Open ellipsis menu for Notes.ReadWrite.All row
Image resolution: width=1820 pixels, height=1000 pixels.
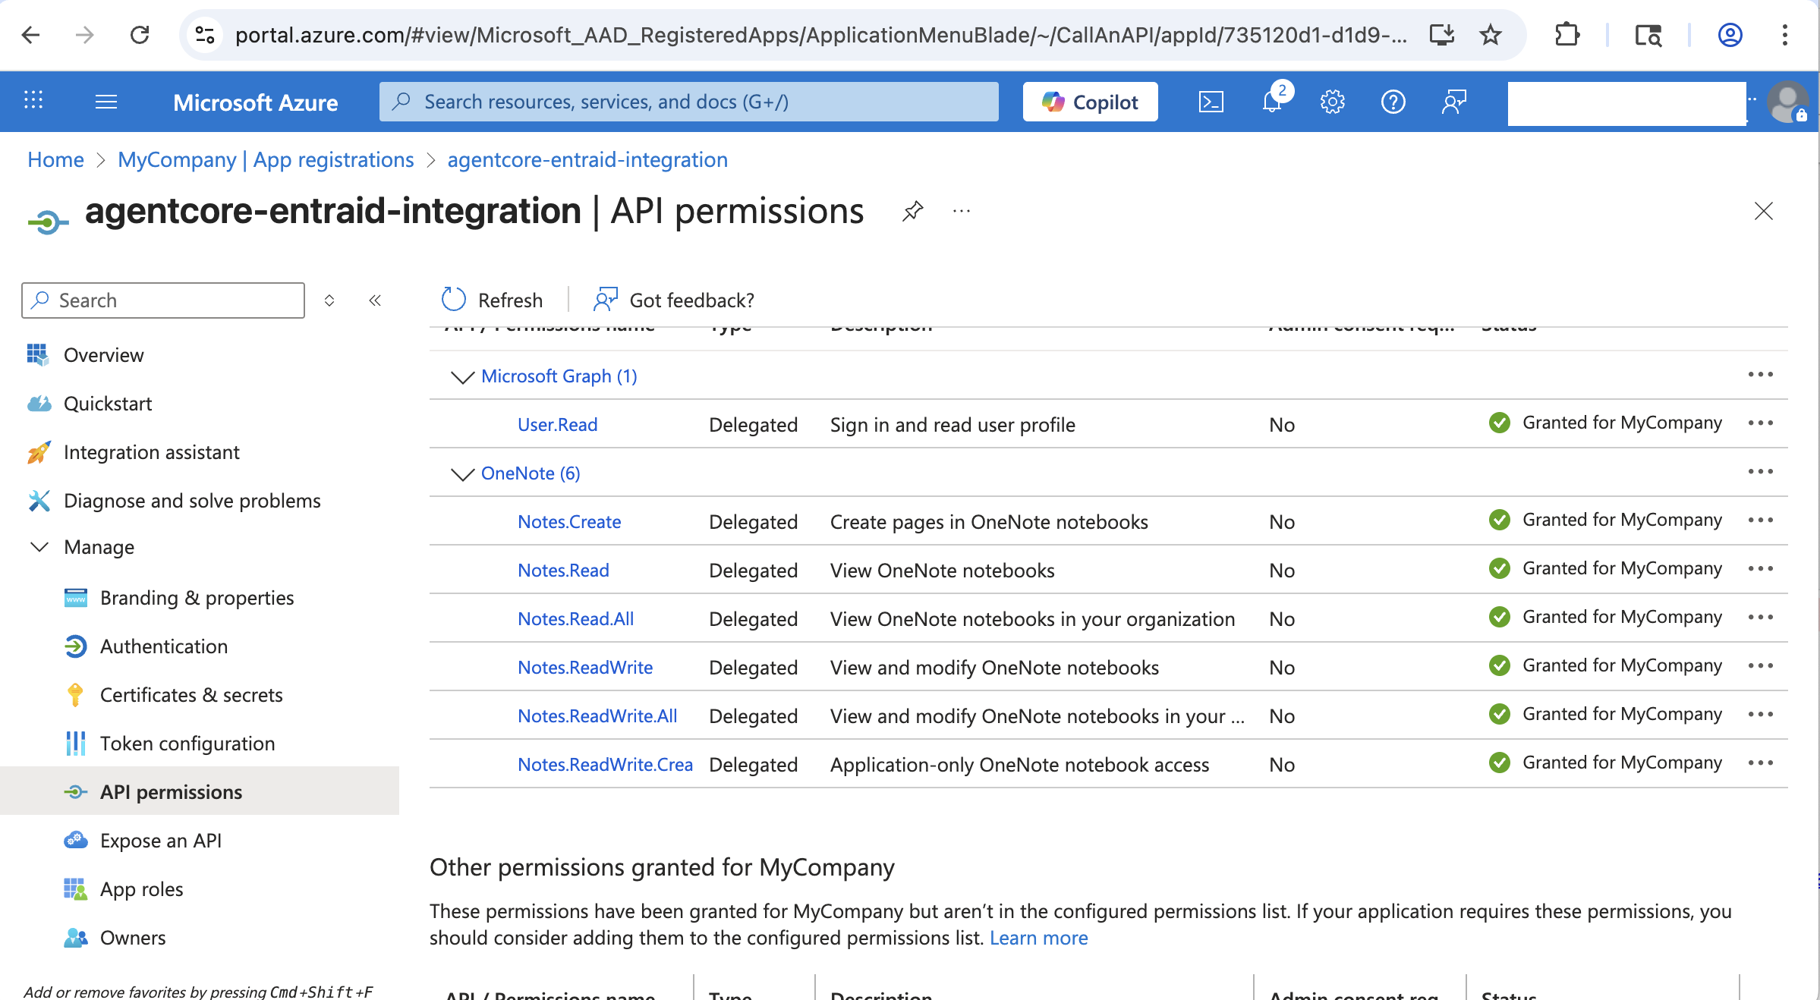tap(1761, 715)
